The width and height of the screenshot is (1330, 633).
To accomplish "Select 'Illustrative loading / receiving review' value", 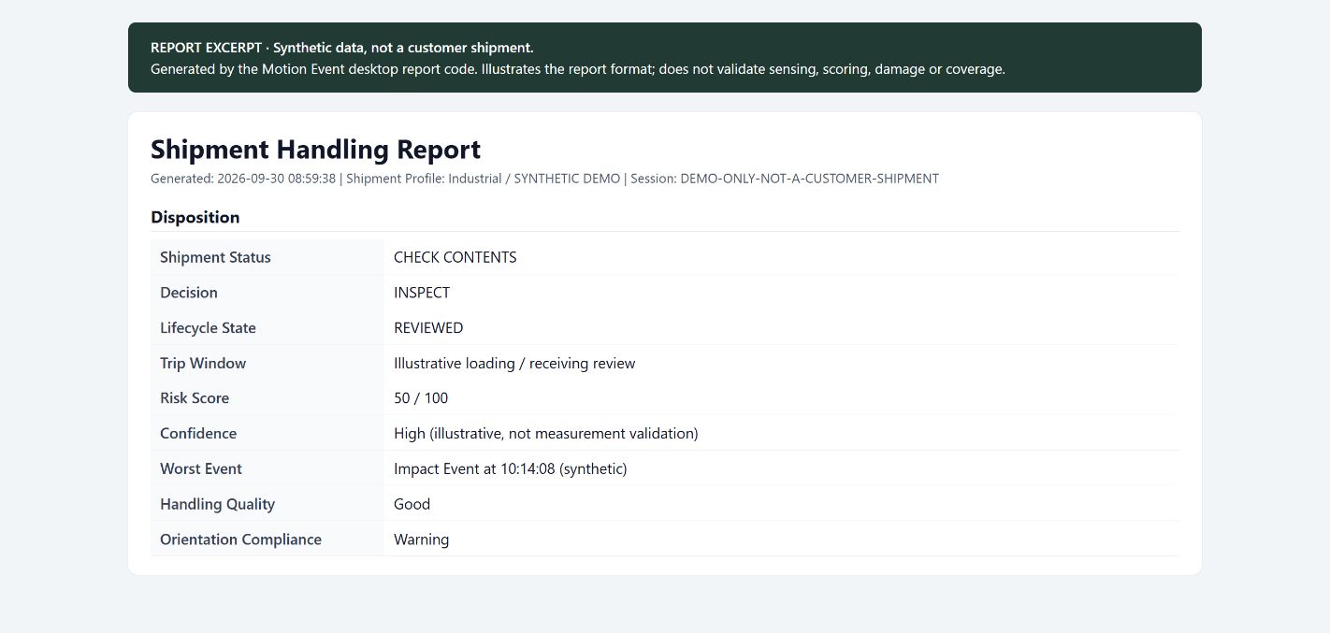I will coord(514,363).
